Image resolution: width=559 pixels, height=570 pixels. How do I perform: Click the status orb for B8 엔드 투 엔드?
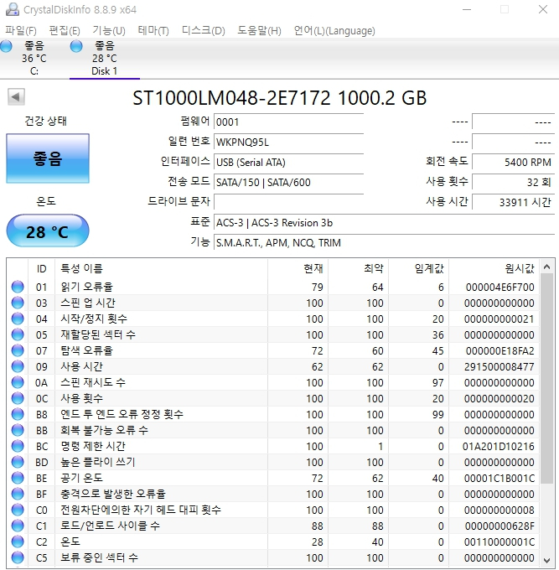pos(18,414)
